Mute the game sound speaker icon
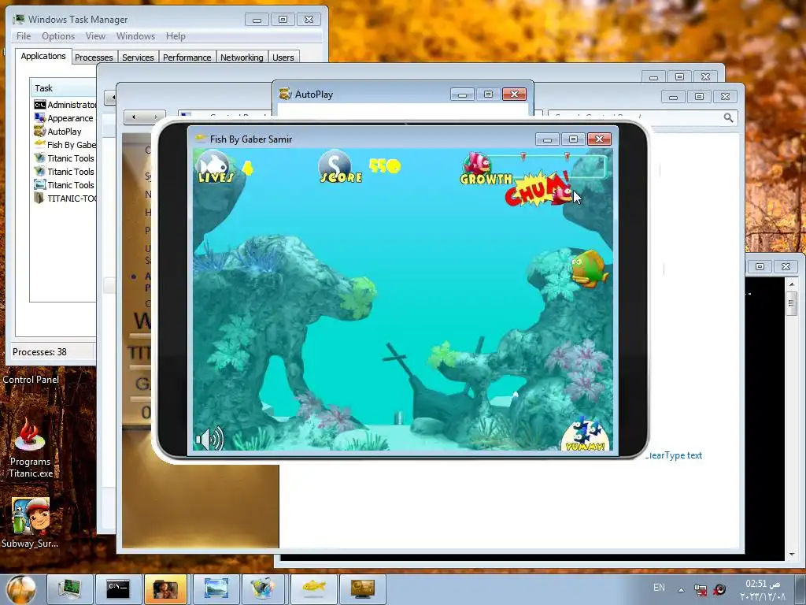The height and width of the screenshot is (605, 806). (209, 440)
